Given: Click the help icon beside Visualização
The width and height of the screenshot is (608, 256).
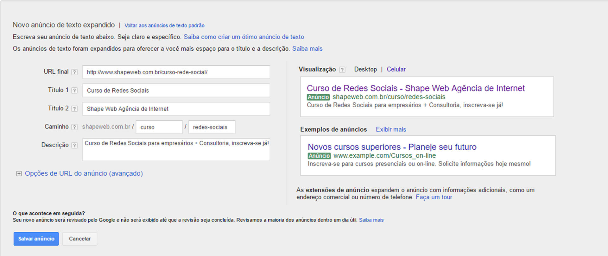Looking at the screenshot, I should pos(342,70).
